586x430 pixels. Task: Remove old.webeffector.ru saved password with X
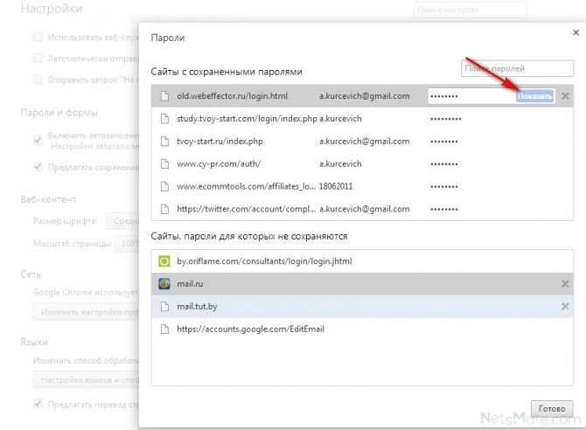point(565,95)
